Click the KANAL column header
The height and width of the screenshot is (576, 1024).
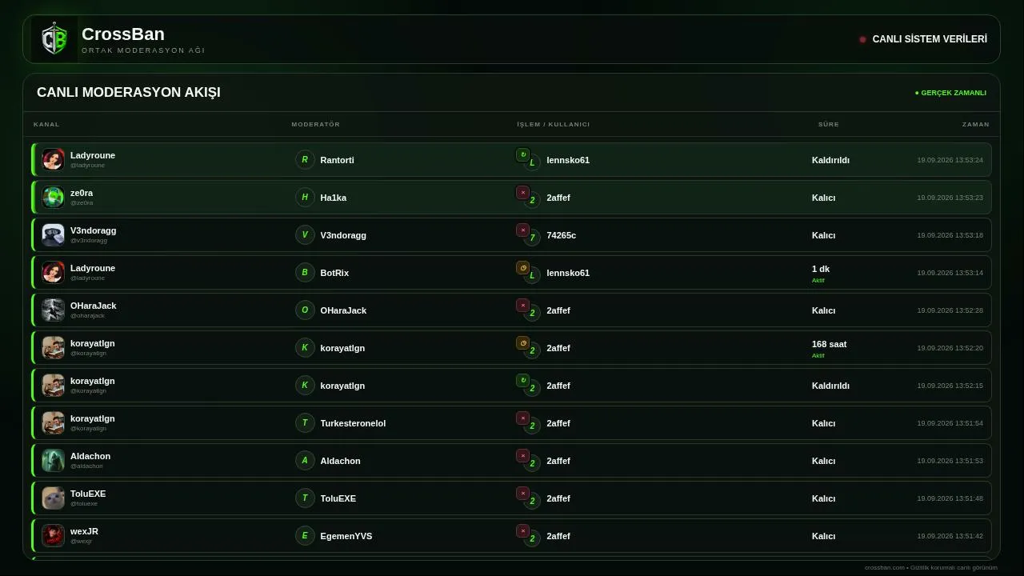(x=46, y=124)
